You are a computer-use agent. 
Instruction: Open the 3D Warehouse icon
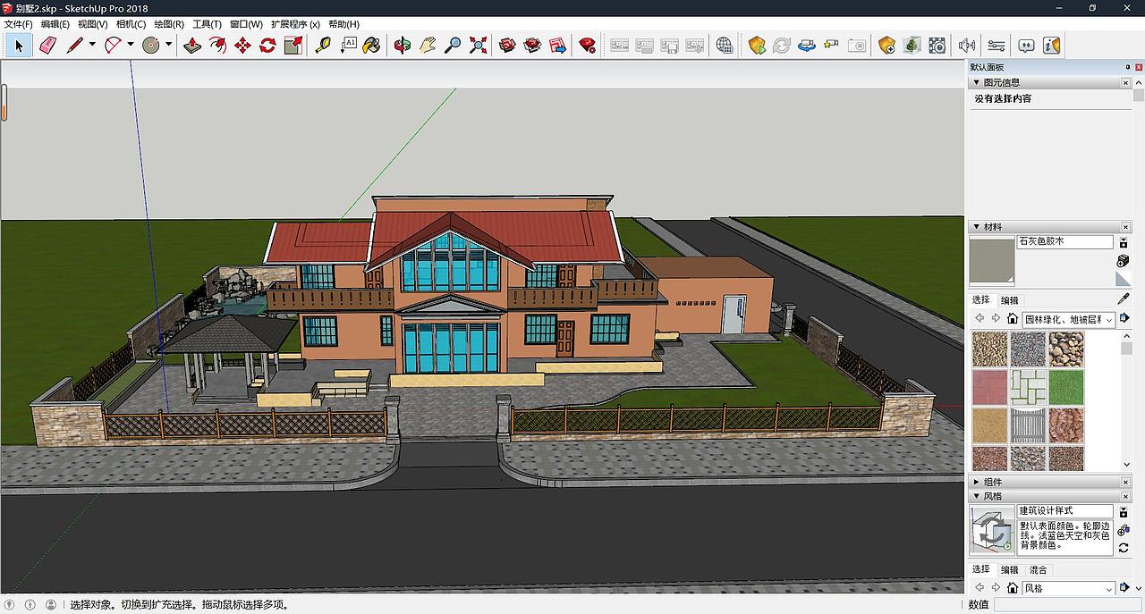pos(508,45)
